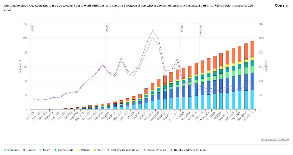Click the Aug 2022 price line peak
The image size is (293, 155).
(153, 31)
